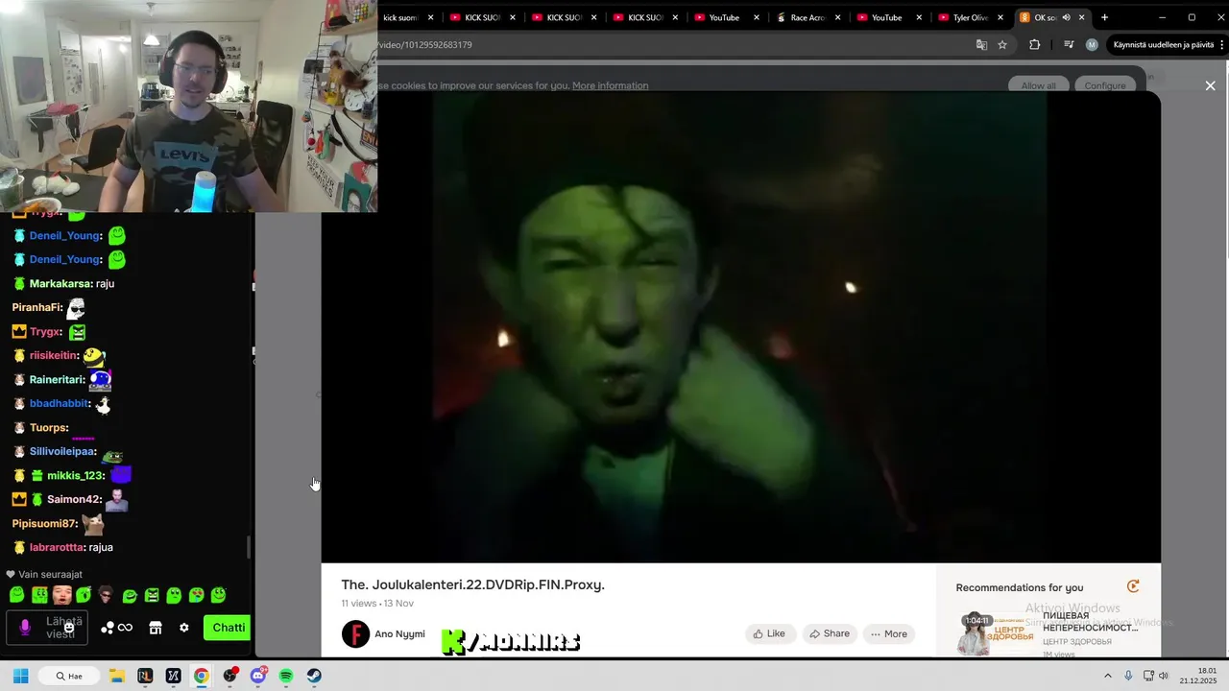Close the video overlay with the X
Viewport: 1229px width, 691px height.
[x=1210, y=85]
